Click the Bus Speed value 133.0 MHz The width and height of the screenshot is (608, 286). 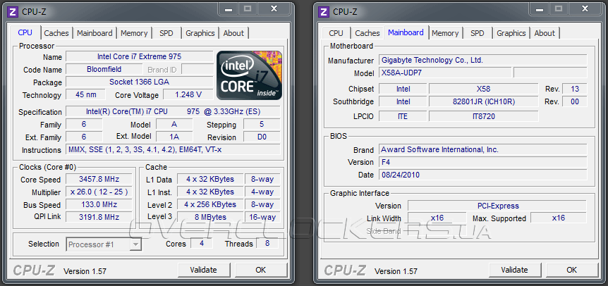pyautogui.click(x=99, y=204)
